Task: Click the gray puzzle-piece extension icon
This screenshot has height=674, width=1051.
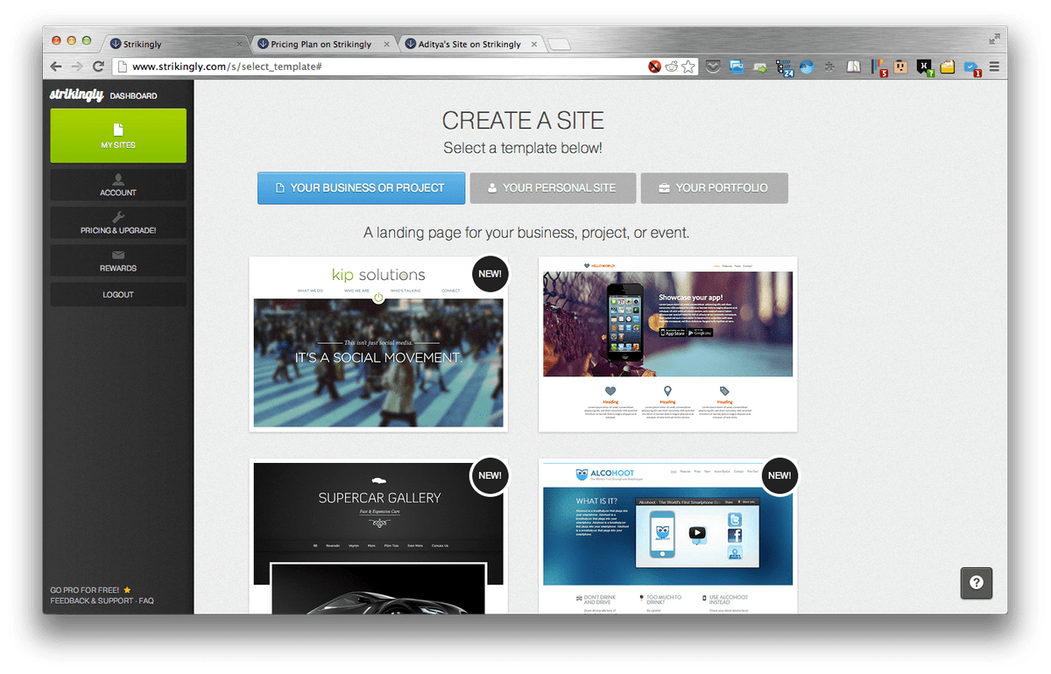Action: coord(829,67)
